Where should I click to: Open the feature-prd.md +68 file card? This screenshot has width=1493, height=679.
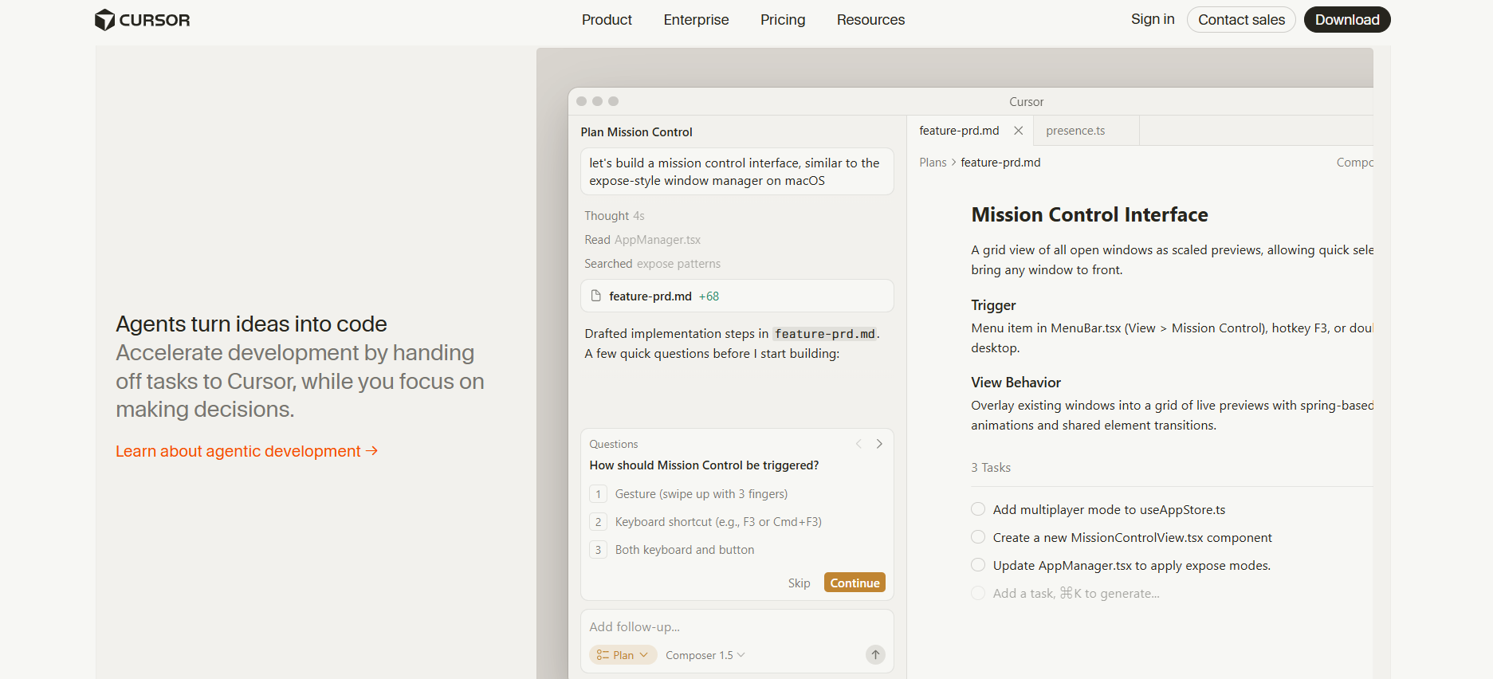click(737, 296)
